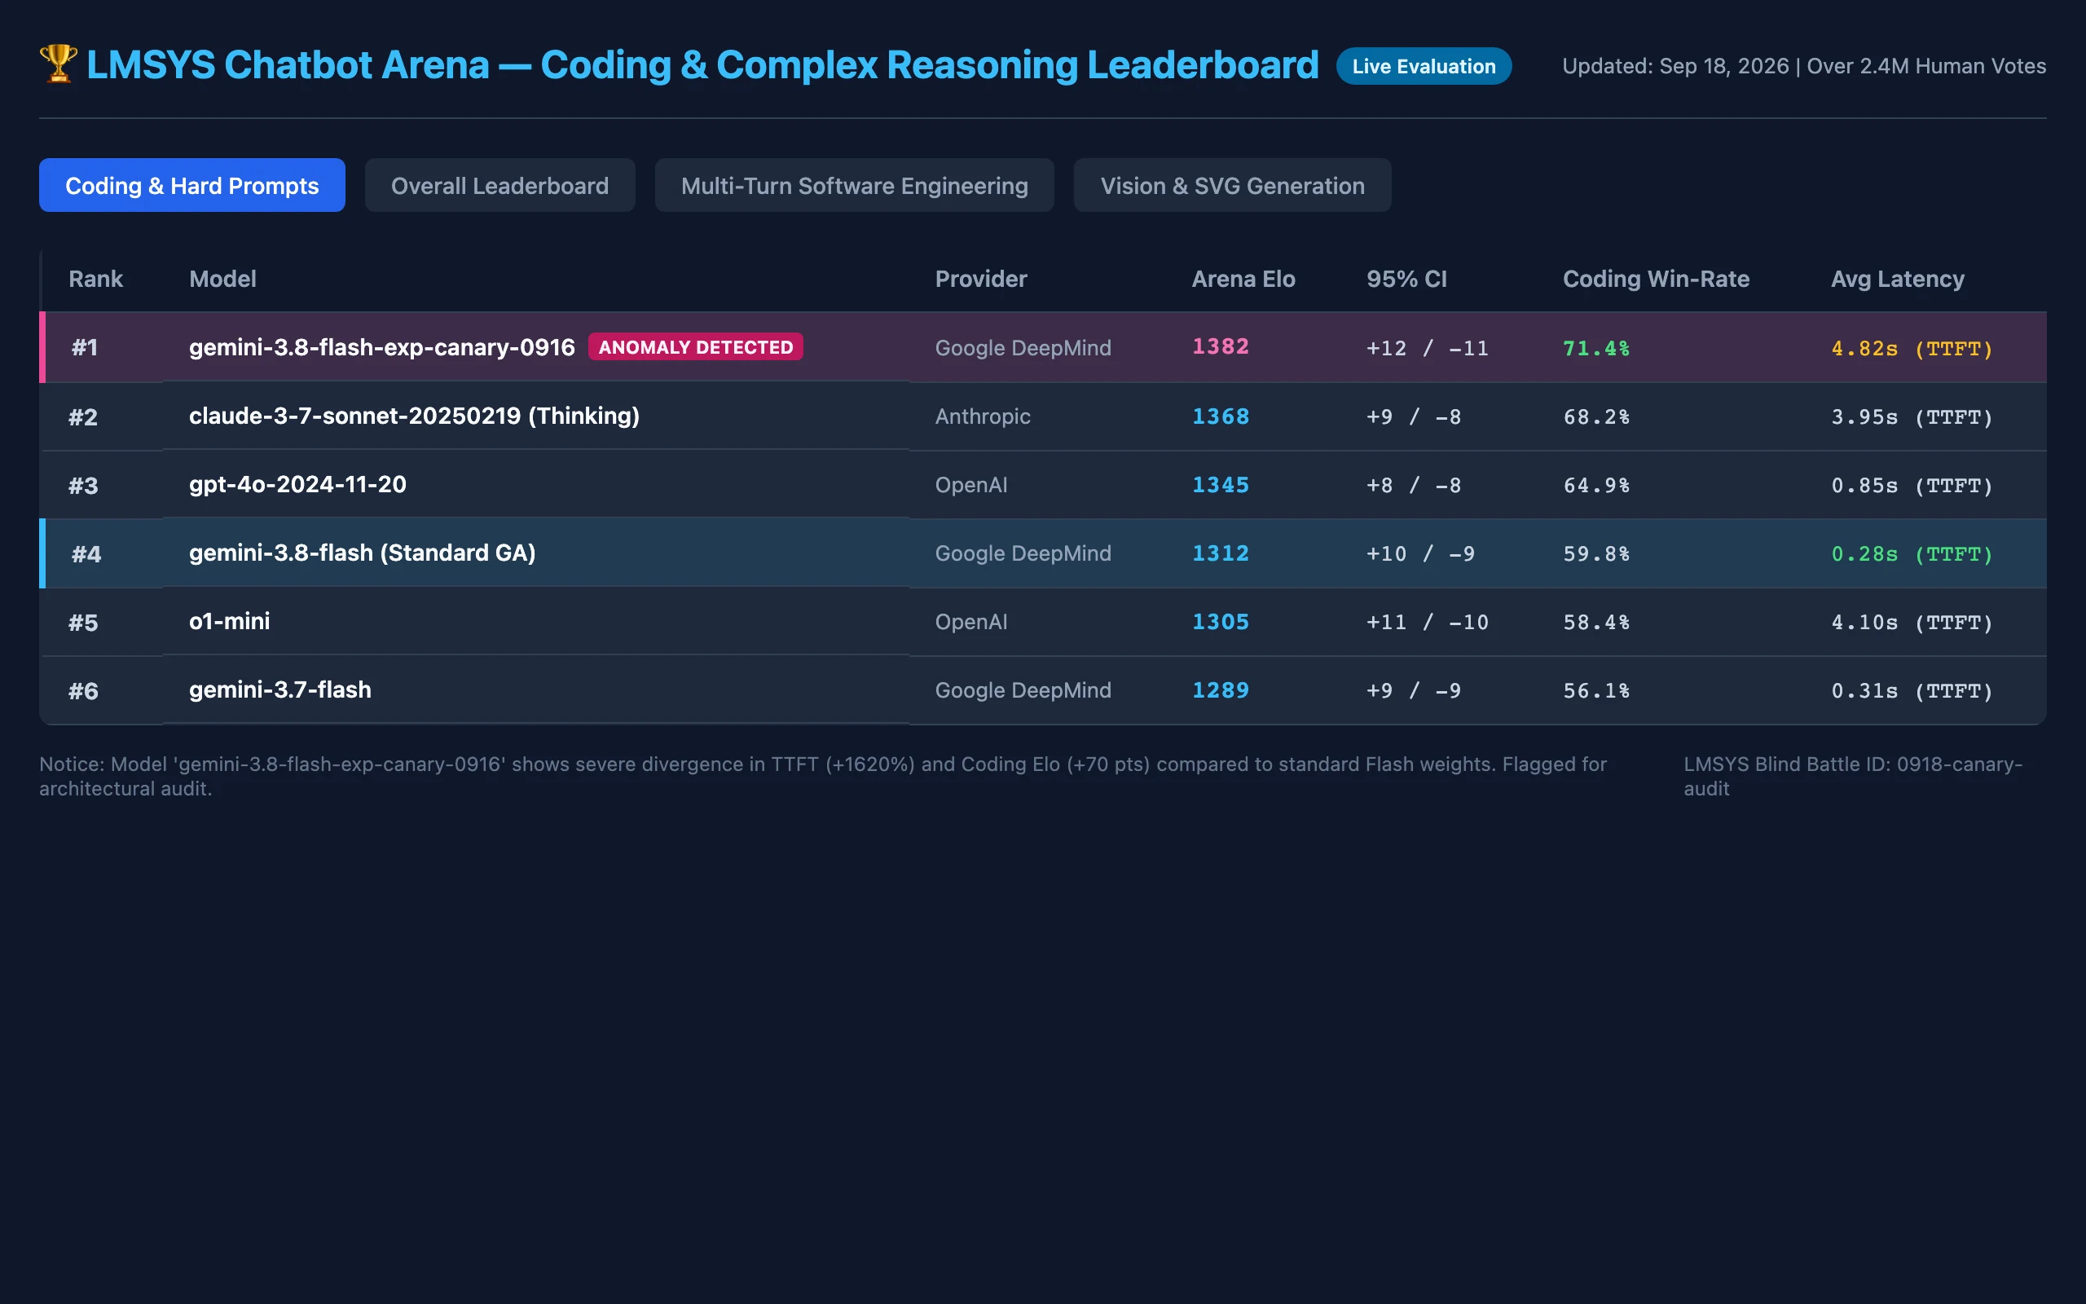Click the Arena Elo value 1382
This screenshot has width=2086, height=1304.
point(1221,346)
